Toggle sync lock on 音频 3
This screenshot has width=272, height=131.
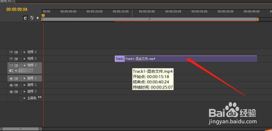coord(16,92)
